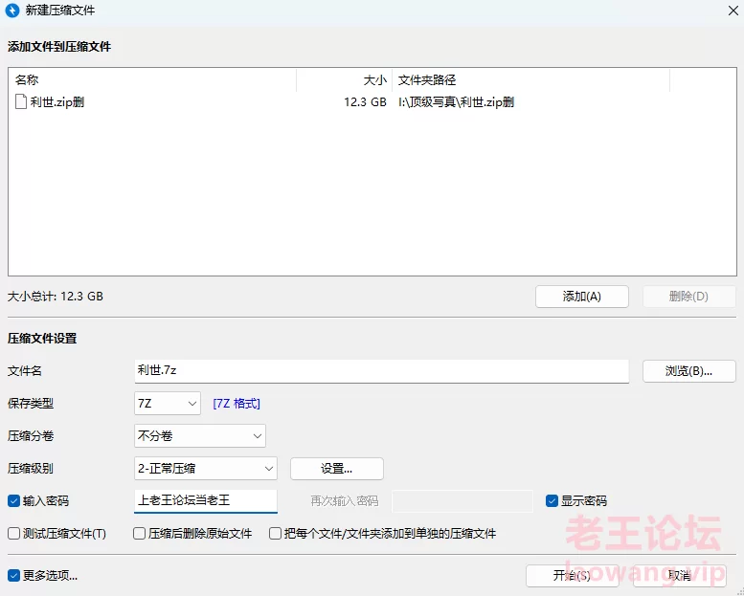Click the 文件名 input field with 利世.7z
This screenshot has width=744, height=596.
pyautogui.click(x=381, y=371)
